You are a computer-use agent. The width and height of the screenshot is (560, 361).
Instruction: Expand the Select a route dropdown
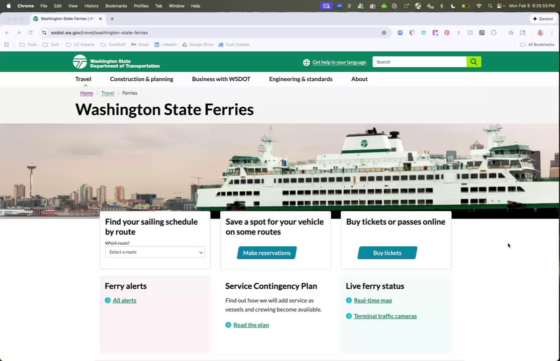click(x=155, y=252)
